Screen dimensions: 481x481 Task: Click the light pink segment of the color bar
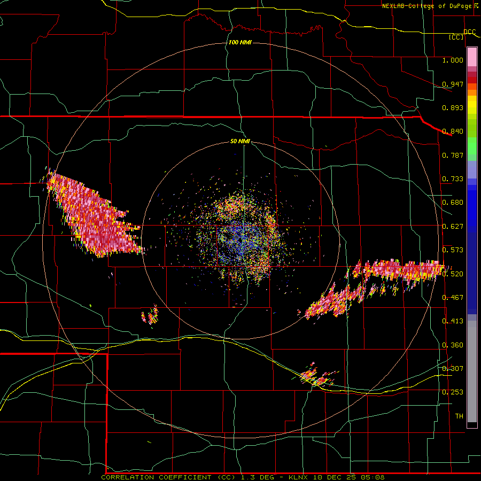(x=472, y=57)
